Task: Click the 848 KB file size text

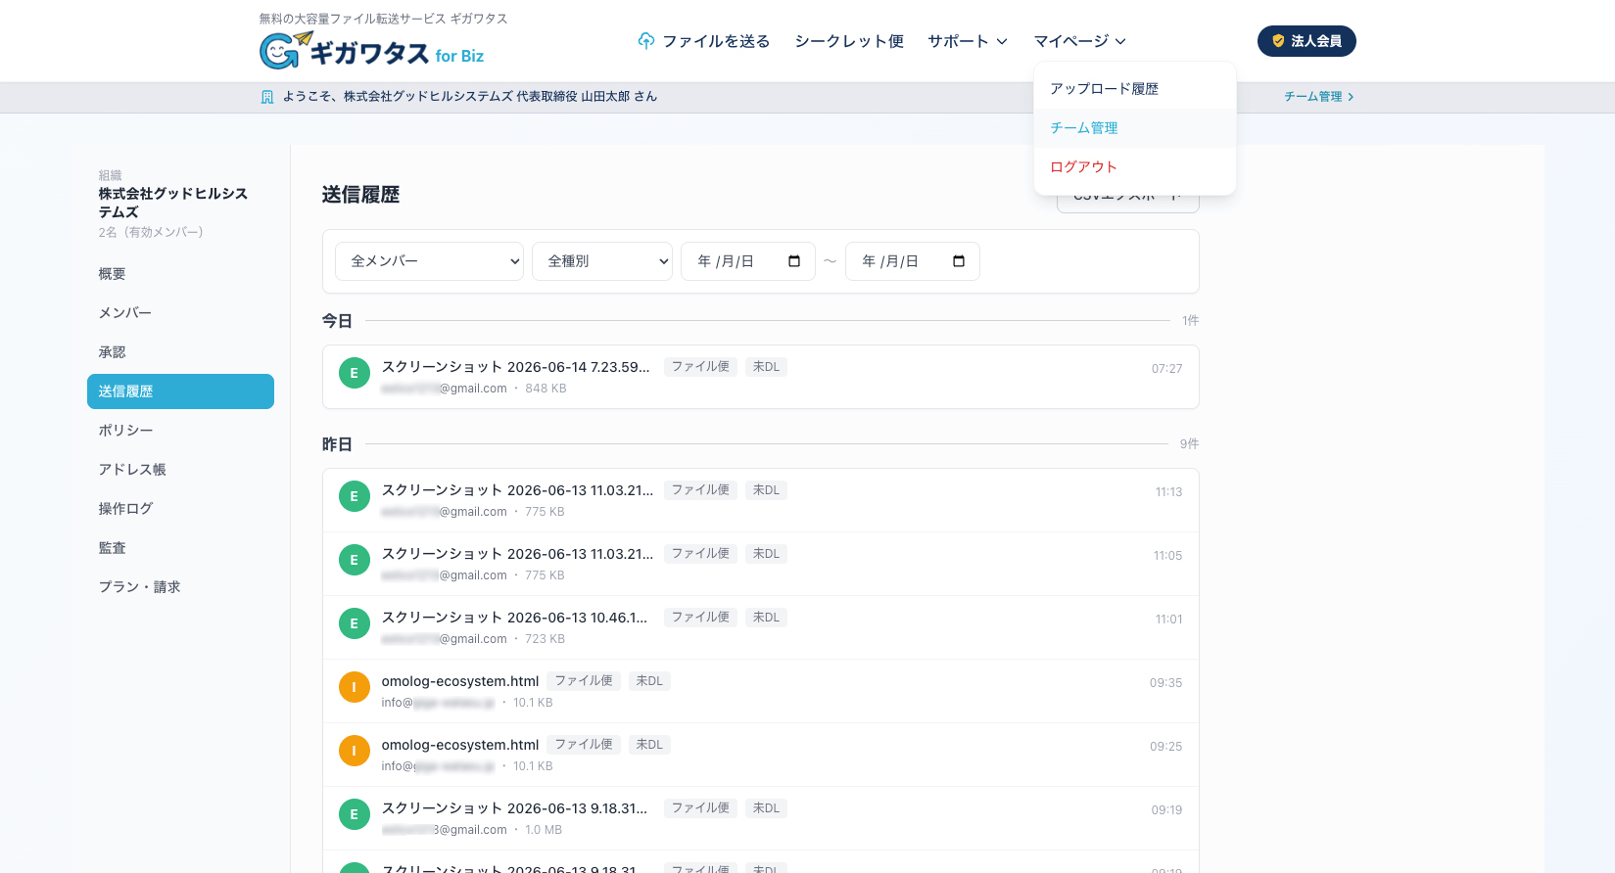Action: click(546, 389)
